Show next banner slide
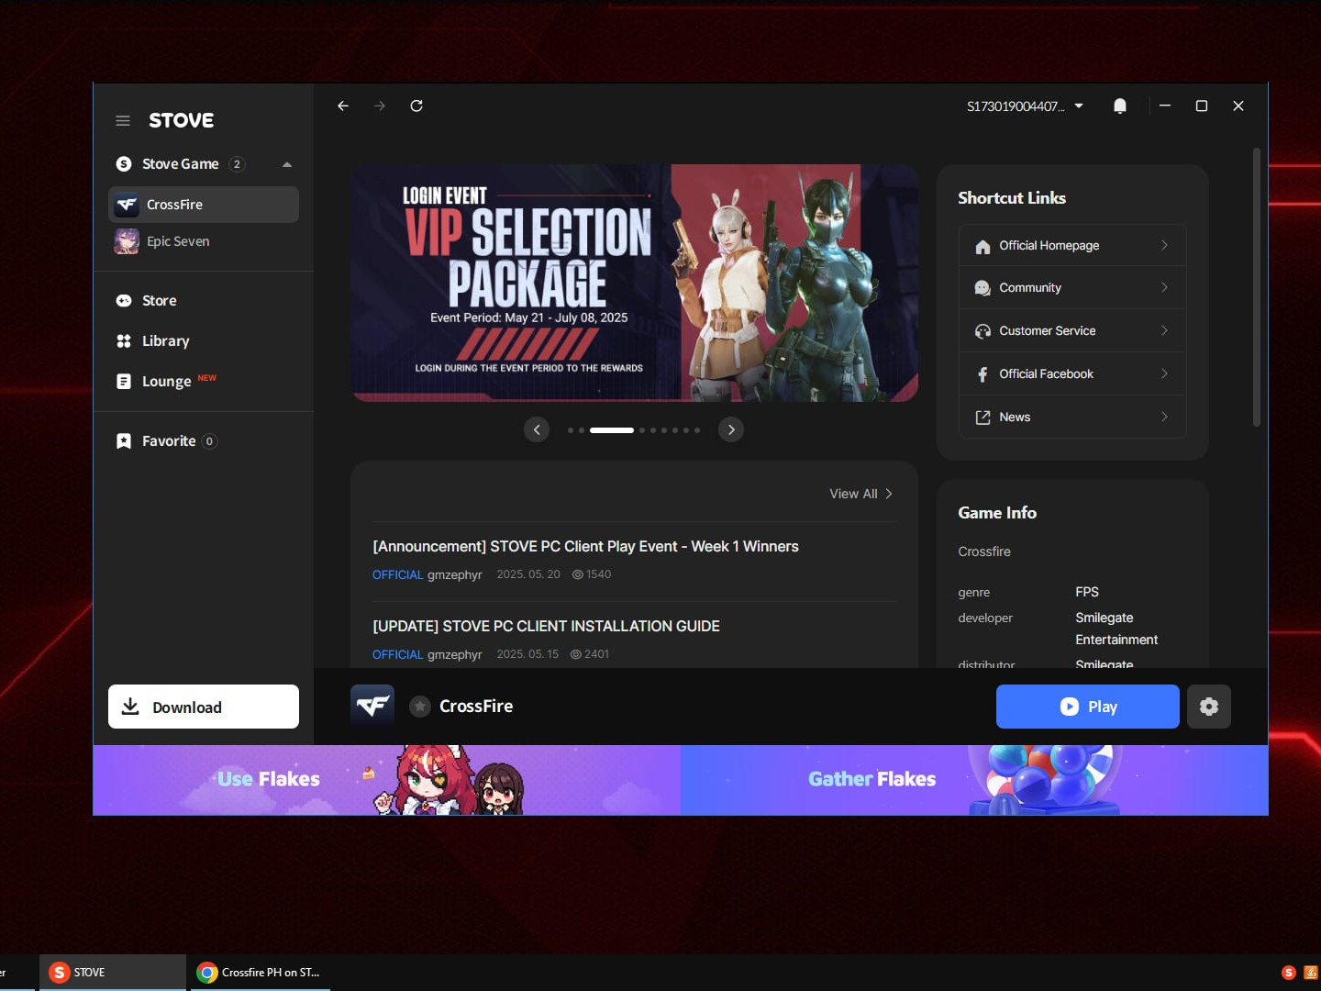Image resolution: width=1321 pixels, height=991 pixels. 731,429
